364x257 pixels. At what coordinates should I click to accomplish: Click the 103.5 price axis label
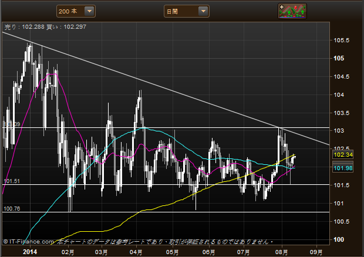[x=341, y=113]
